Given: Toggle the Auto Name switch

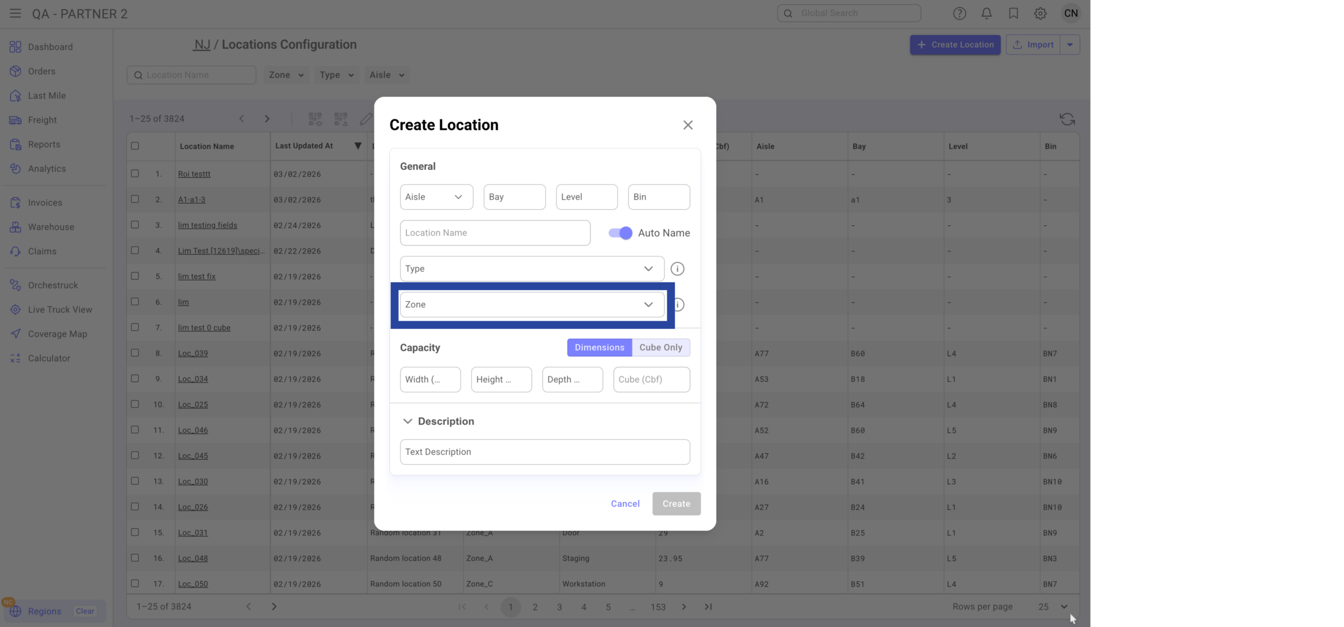Looking at the screenshot, I should 620,233.
